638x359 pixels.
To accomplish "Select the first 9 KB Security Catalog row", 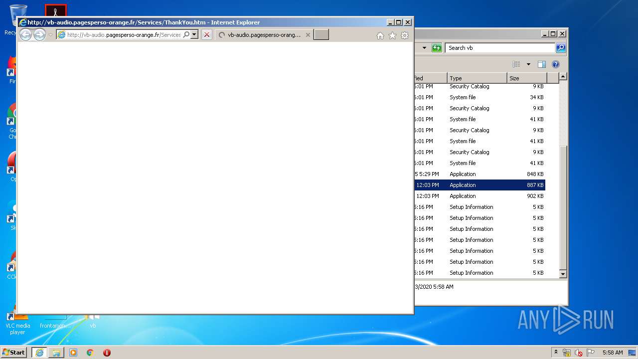I will 479,86.
